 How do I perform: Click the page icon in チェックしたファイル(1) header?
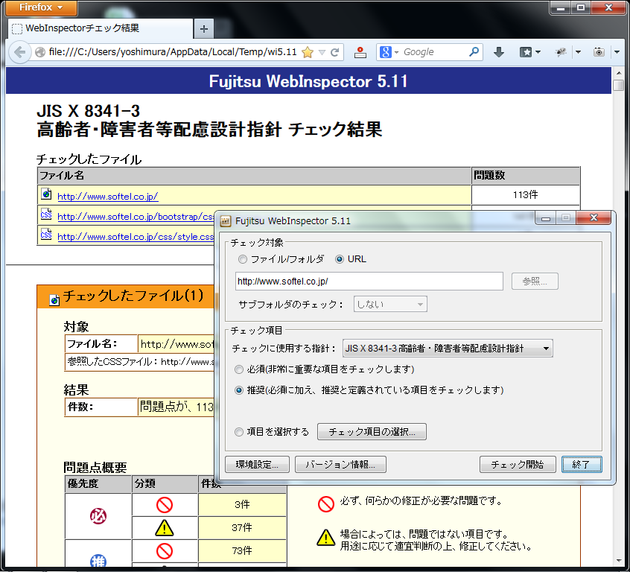54,300
